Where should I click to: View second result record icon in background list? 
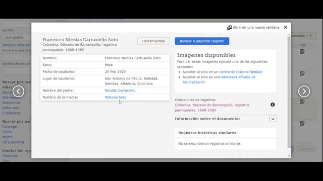point(302,73)
